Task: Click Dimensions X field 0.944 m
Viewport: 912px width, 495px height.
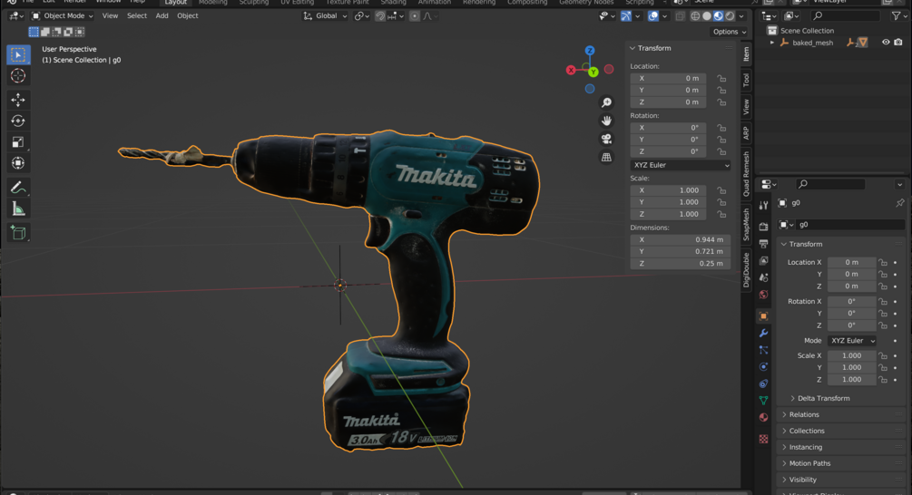Action: pyautogui.click(x=681, y=240)
